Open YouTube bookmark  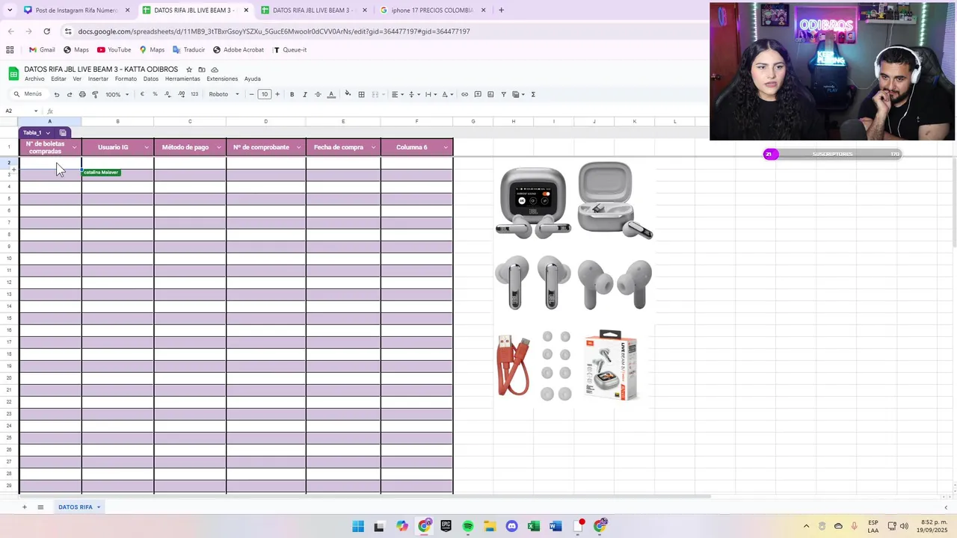[114, 50]
